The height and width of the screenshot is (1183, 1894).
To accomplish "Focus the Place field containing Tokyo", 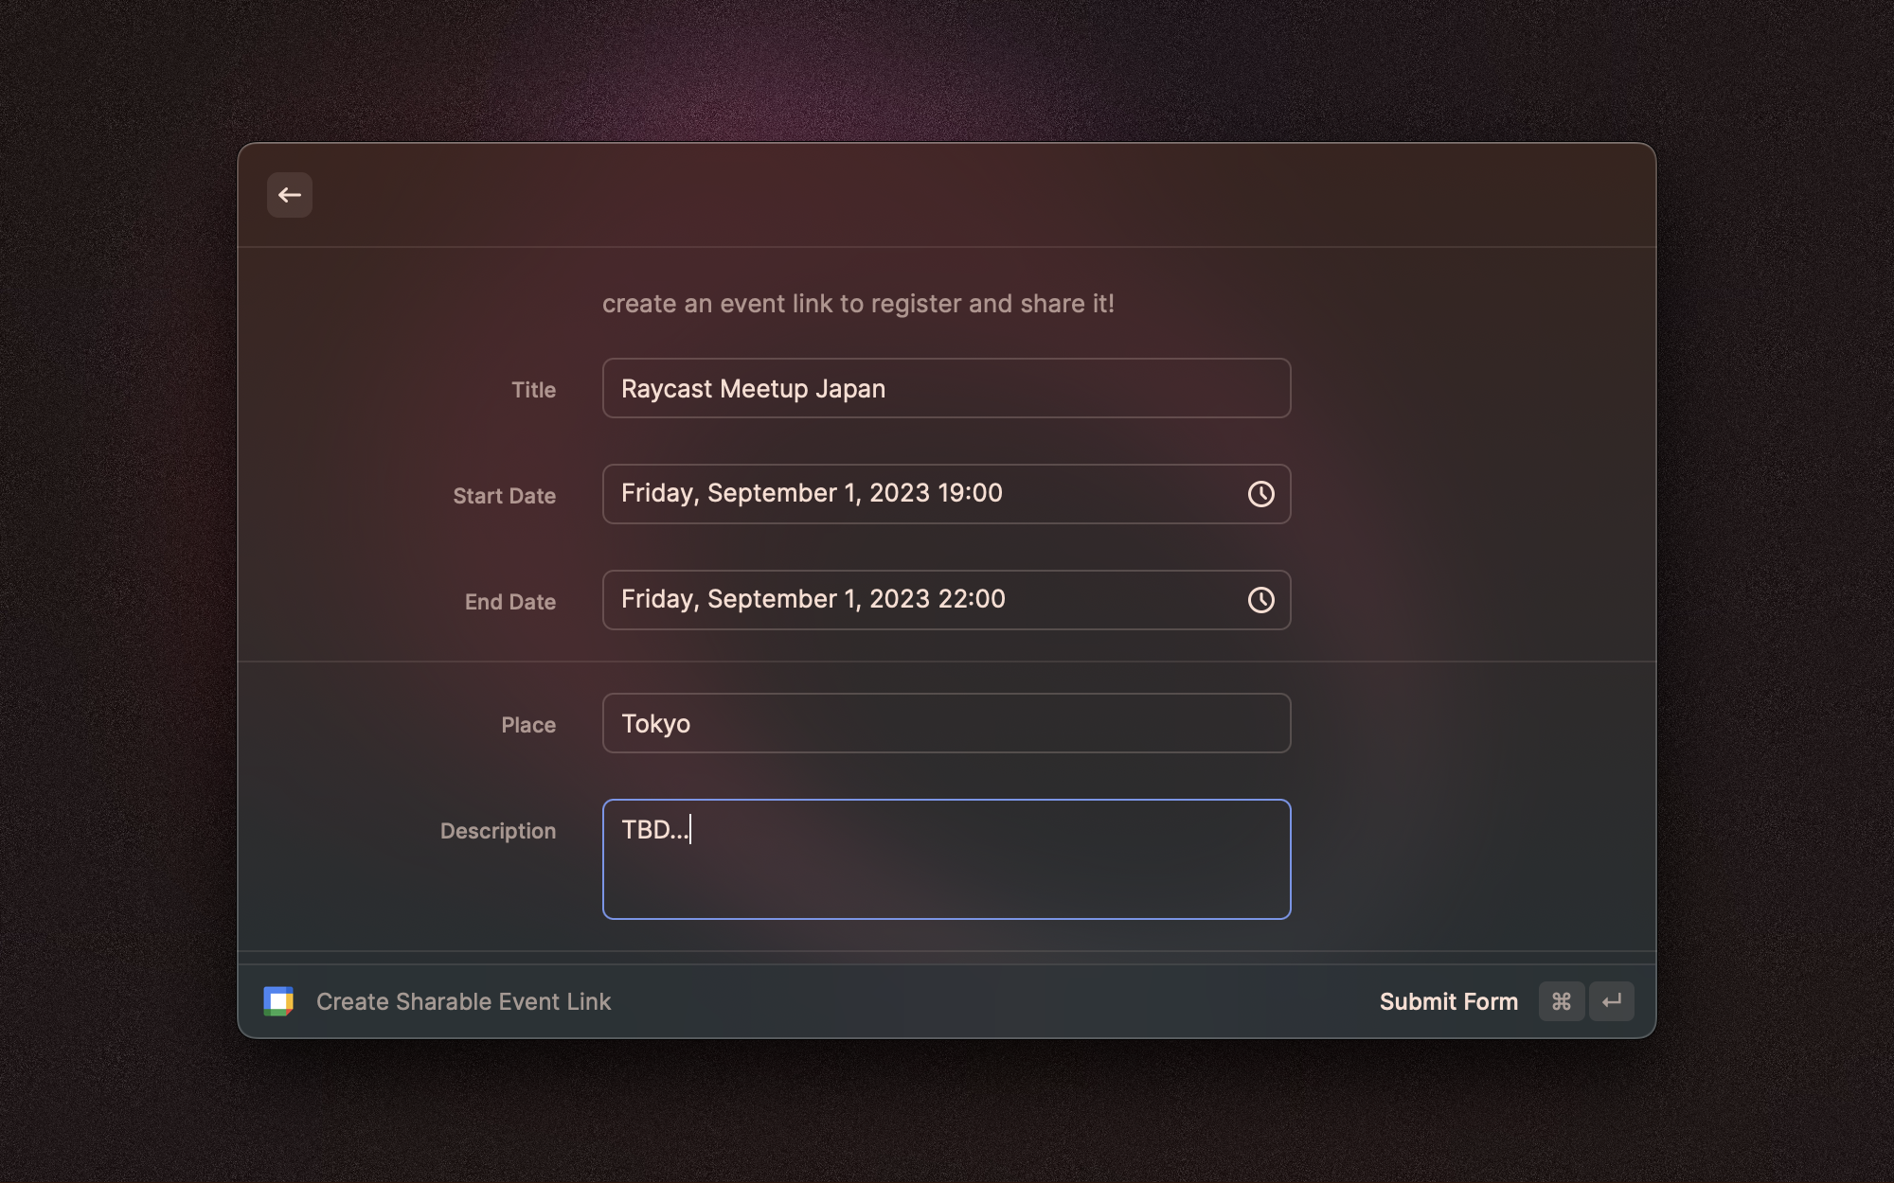I will coord(945,723).
